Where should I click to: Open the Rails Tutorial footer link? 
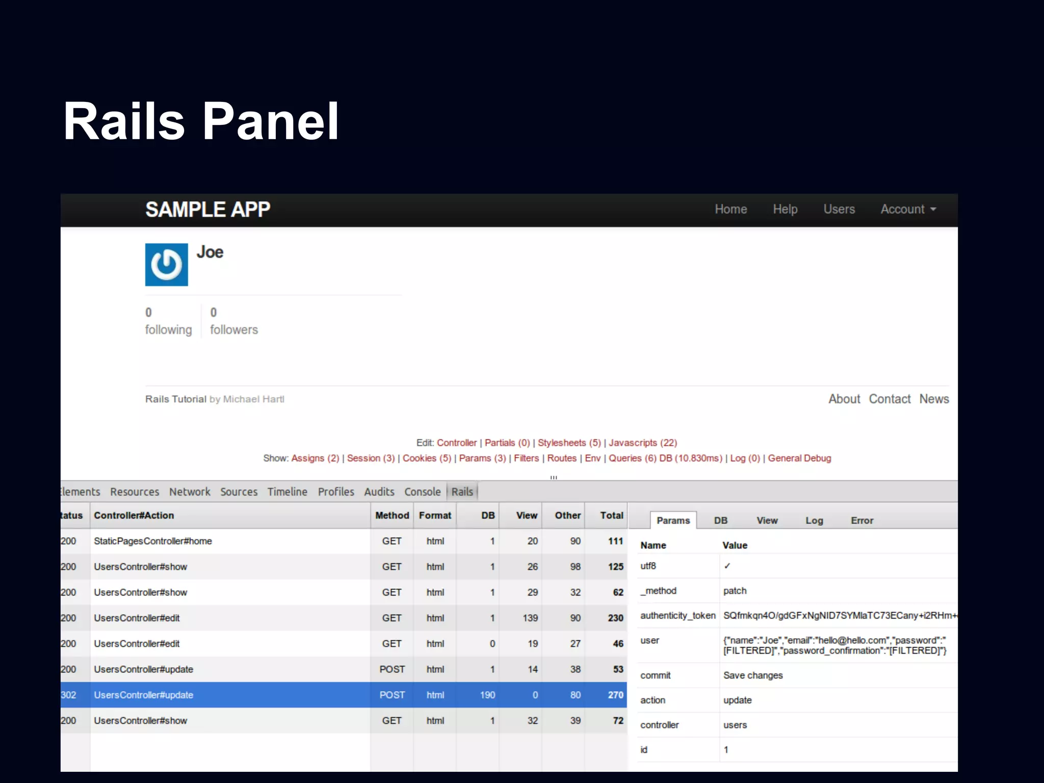[176, 399]
